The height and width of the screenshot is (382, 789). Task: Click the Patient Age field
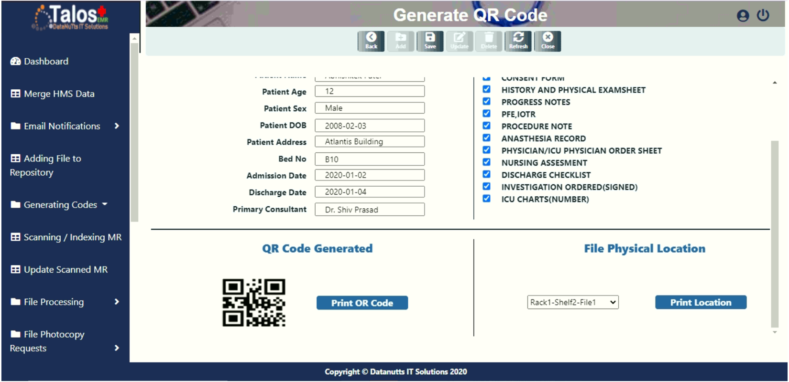tap(370, 91)
